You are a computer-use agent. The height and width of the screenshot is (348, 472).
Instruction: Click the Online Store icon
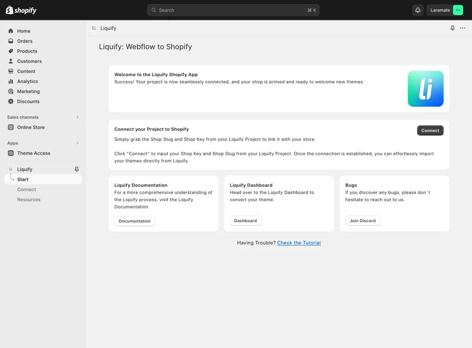tap(11, 127)
